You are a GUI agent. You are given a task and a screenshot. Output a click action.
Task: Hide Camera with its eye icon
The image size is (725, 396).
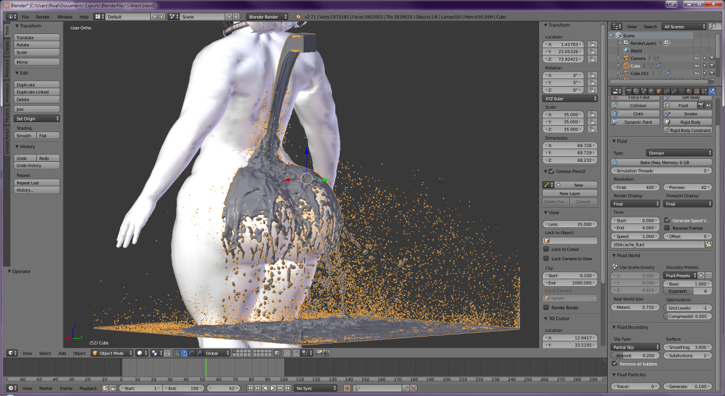[x=697, y=58]
